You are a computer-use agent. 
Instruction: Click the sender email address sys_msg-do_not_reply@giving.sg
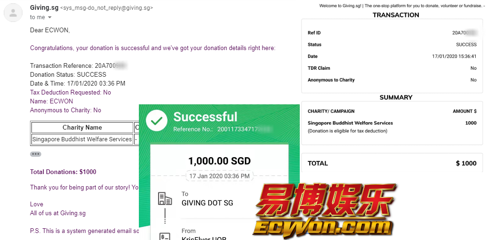106,8
